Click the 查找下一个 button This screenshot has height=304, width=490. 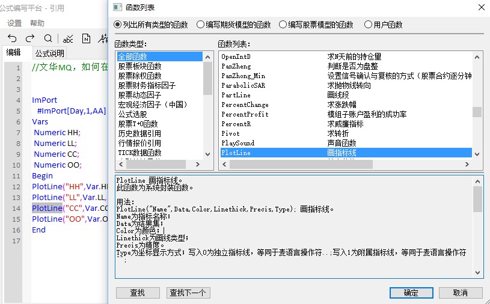188,293
